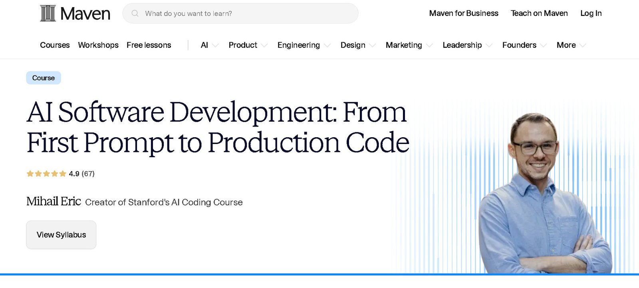Expand the Engineering category dropdown
Image resolution: width=639 pixels, height=288 pixels.
304,45
